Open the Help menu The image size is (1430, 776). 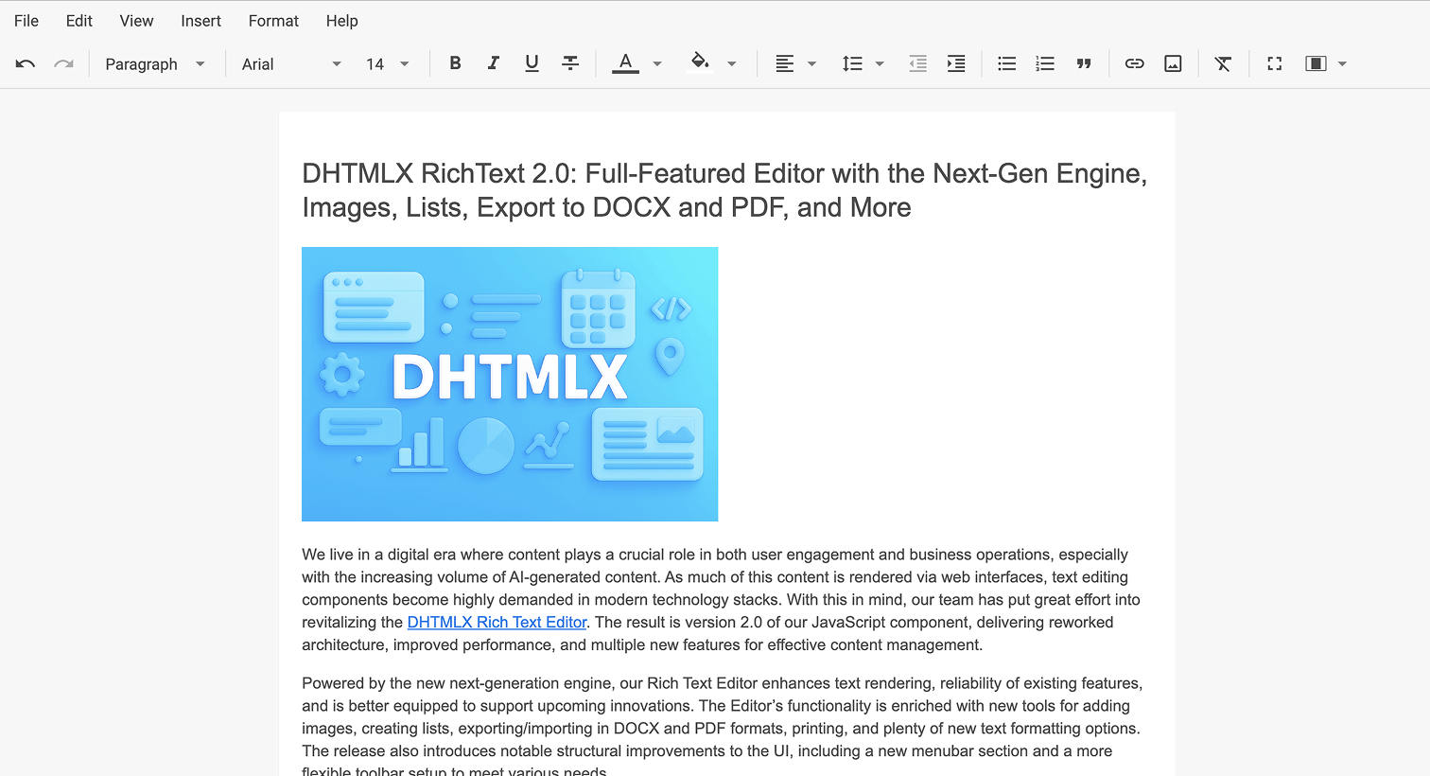point(341,21)
